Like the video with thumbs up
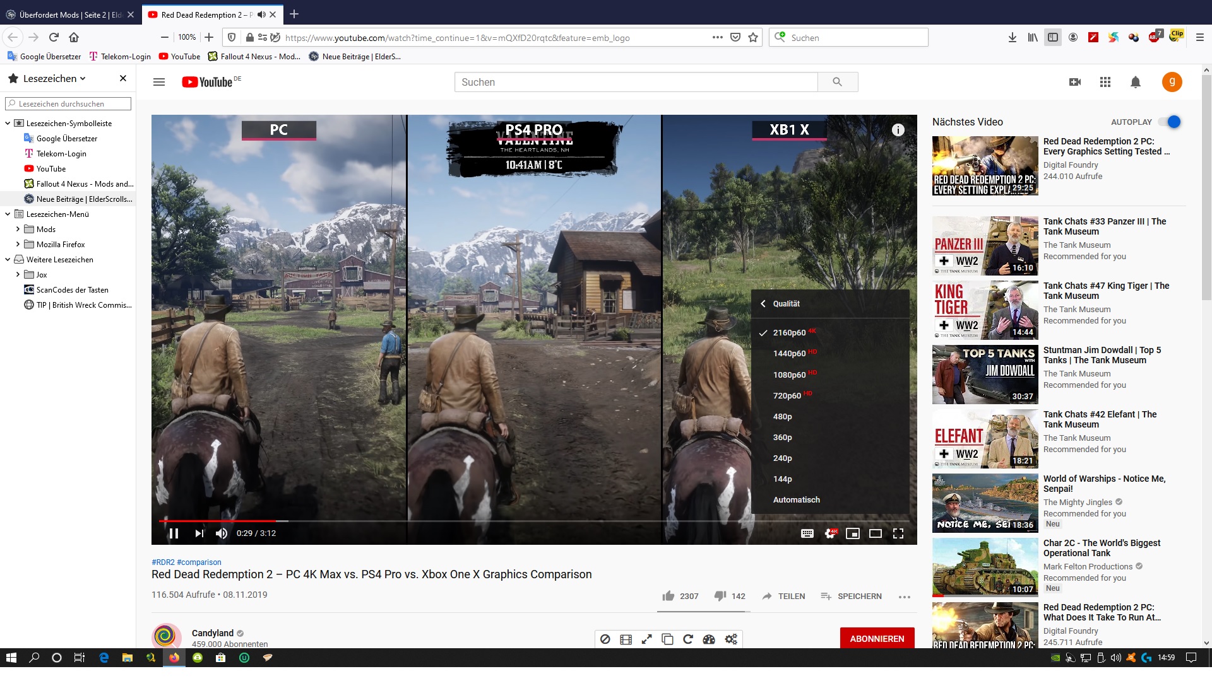This screenshot has height=681, width=1212. (x=668, y=596)
